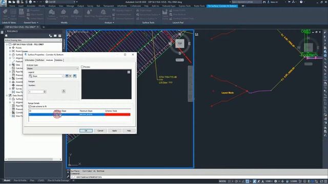Switch to the Information tab
The height and width of the screenshot is (184, 328).
(x=30, y=60)
